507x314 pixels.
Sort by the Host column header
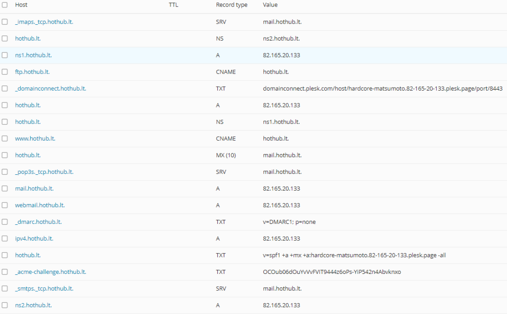[x=21, y=5]
